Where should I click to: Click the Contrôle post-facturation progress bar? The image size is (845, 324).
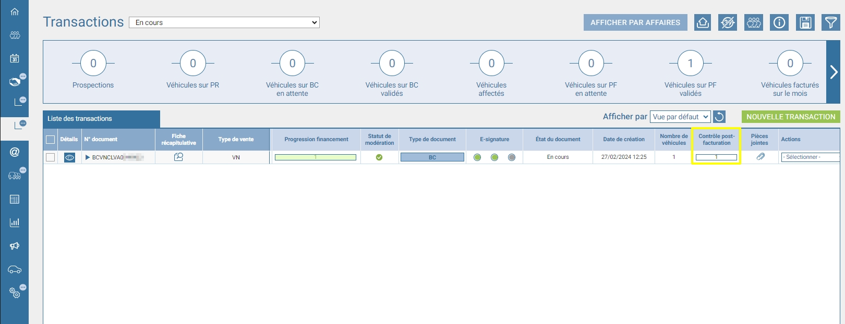tap(716, 157)
